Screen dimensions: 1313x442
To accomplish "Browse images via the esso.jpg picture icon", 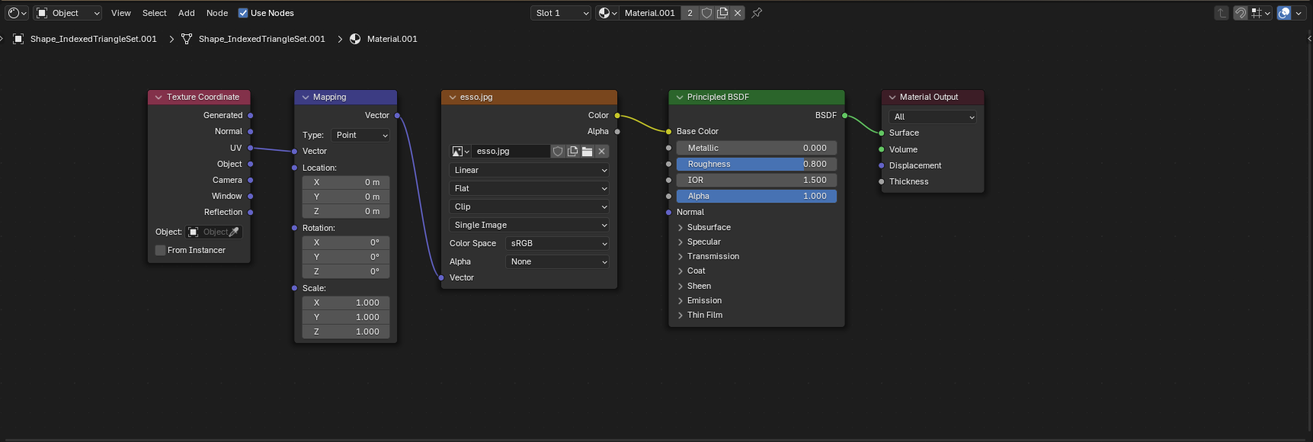I will pos(460,152).
